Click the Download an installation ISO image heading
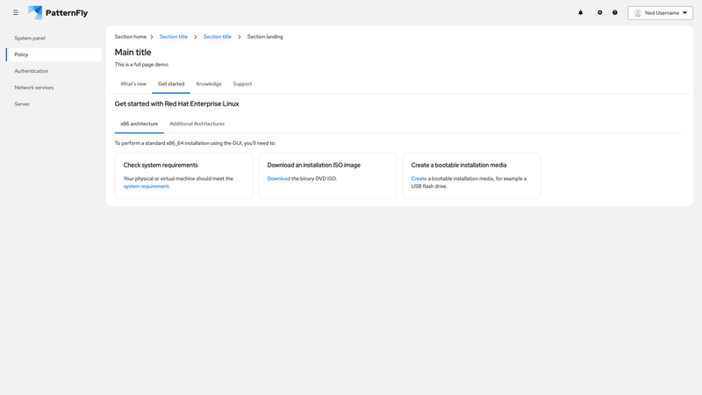 pos(314,165)
